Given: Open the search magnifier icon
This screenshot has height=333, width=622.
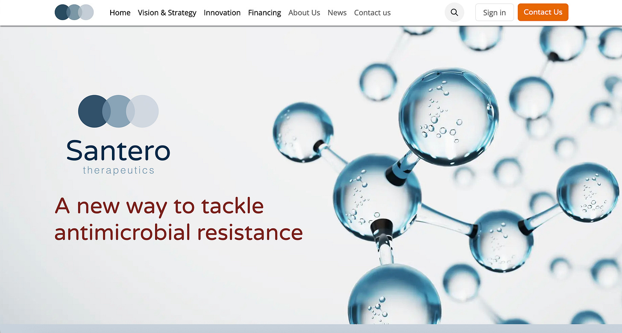Looking at the screenshot, I should click(x=455, y=12).
